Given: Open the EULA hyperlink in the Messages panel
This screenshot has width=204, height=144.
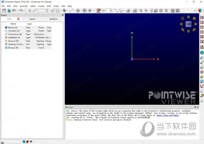Looking at the screenshot, I should (x=168, y=115).
